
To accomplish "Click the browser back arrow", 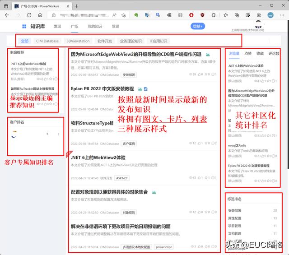I will 7,15.
